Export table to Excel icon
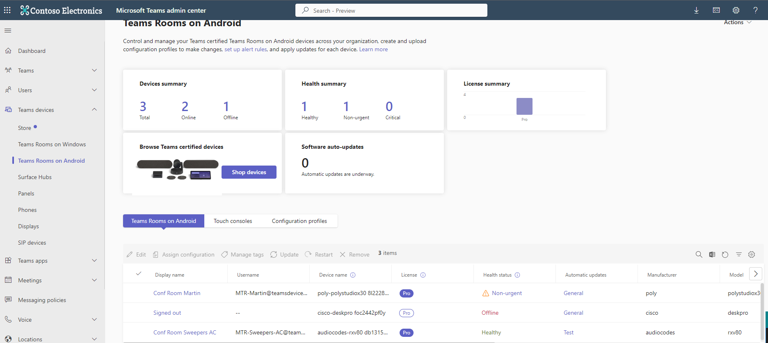 [712, 254]
